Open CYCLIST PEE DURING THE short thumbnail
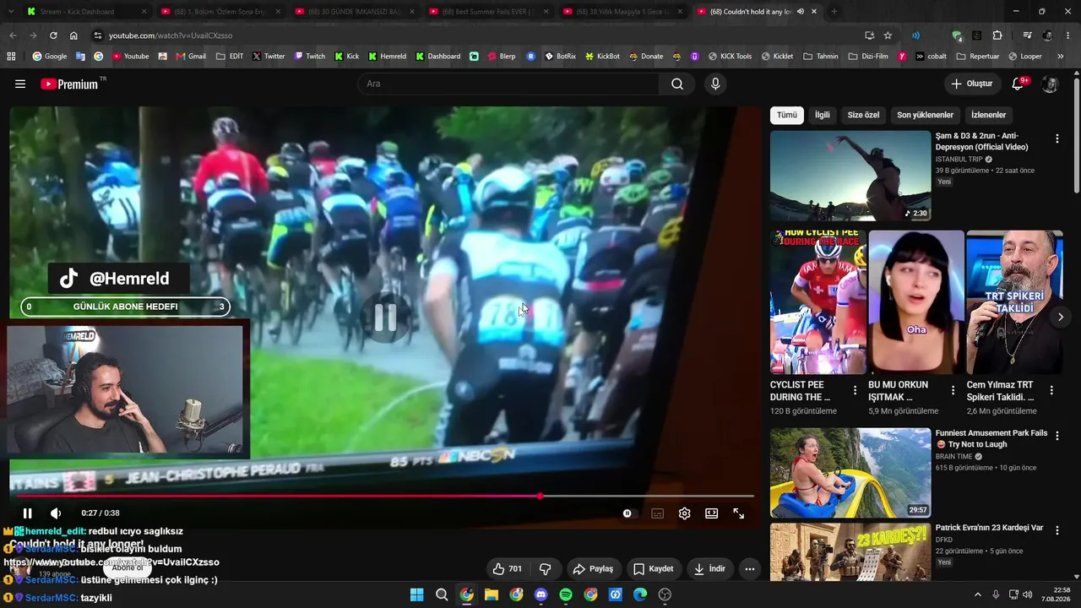The image size is (1081, 608). pyautogui.click(x=818, y=302)
